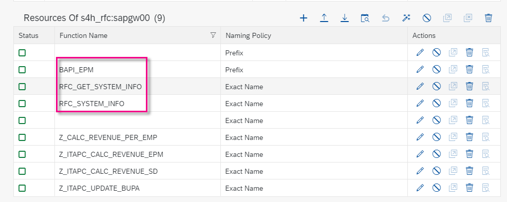Click the Status column header
The image size is (507, 202).
click(34, 35)
